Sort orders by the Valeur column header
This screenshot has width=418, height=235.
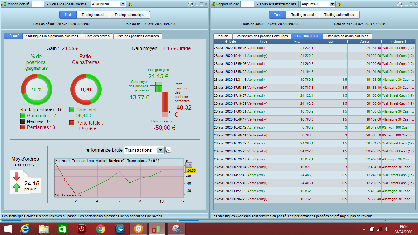coord(364,41)
